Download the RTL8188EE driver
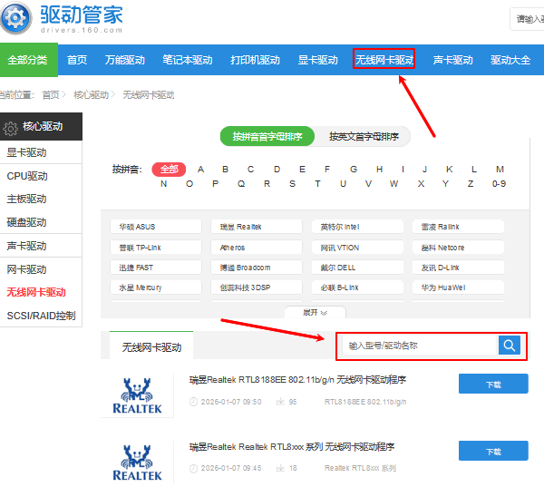The width and height of the screenshot is (544, 487). pyautogui.click(x=493, y=384)
